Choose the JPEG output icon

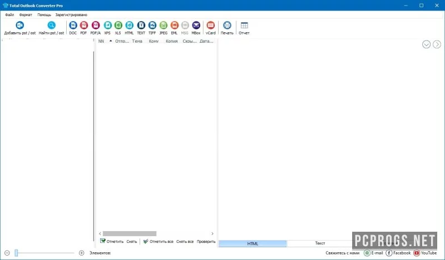[163, 26]
